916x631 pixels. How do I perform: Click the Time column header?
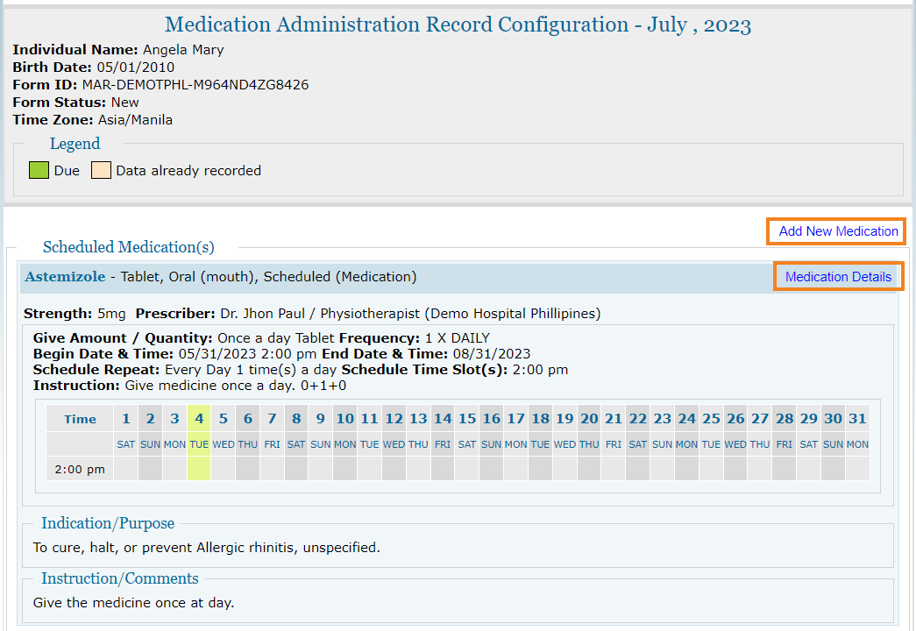pos(80,419)
